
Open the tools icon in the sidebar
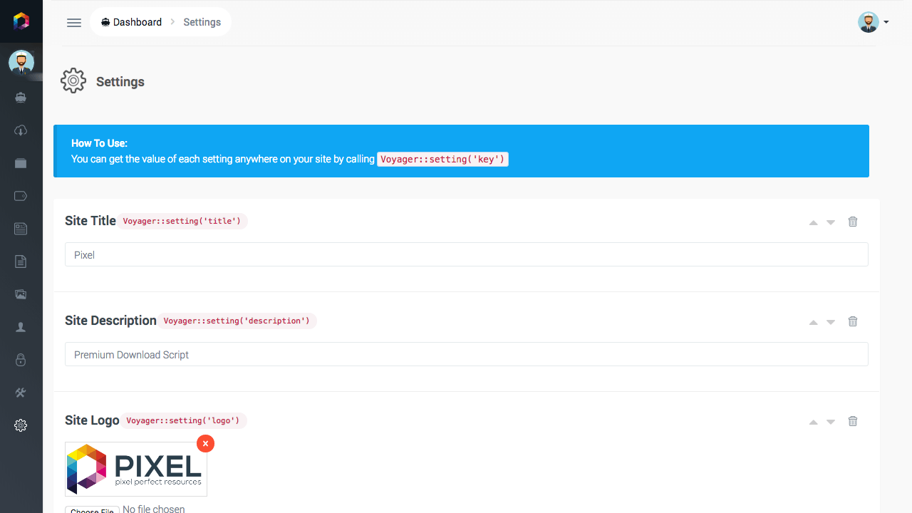tap(21, 393)
